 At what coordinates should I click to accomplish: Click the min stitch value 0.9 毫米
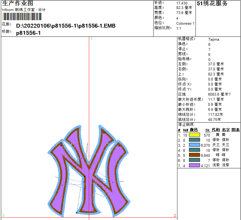[x=215, y=105]
